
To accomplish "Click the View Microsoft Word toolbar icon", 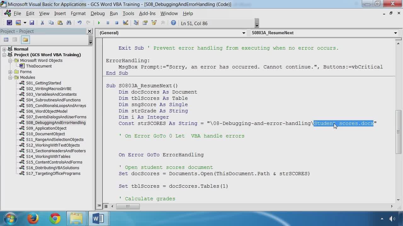I will click(9, 23).
